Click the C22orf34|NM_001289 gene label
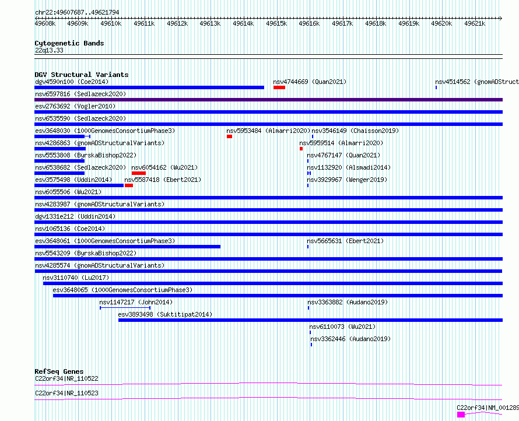The width and height of the screenshot is (519, 421). [488, 408]
